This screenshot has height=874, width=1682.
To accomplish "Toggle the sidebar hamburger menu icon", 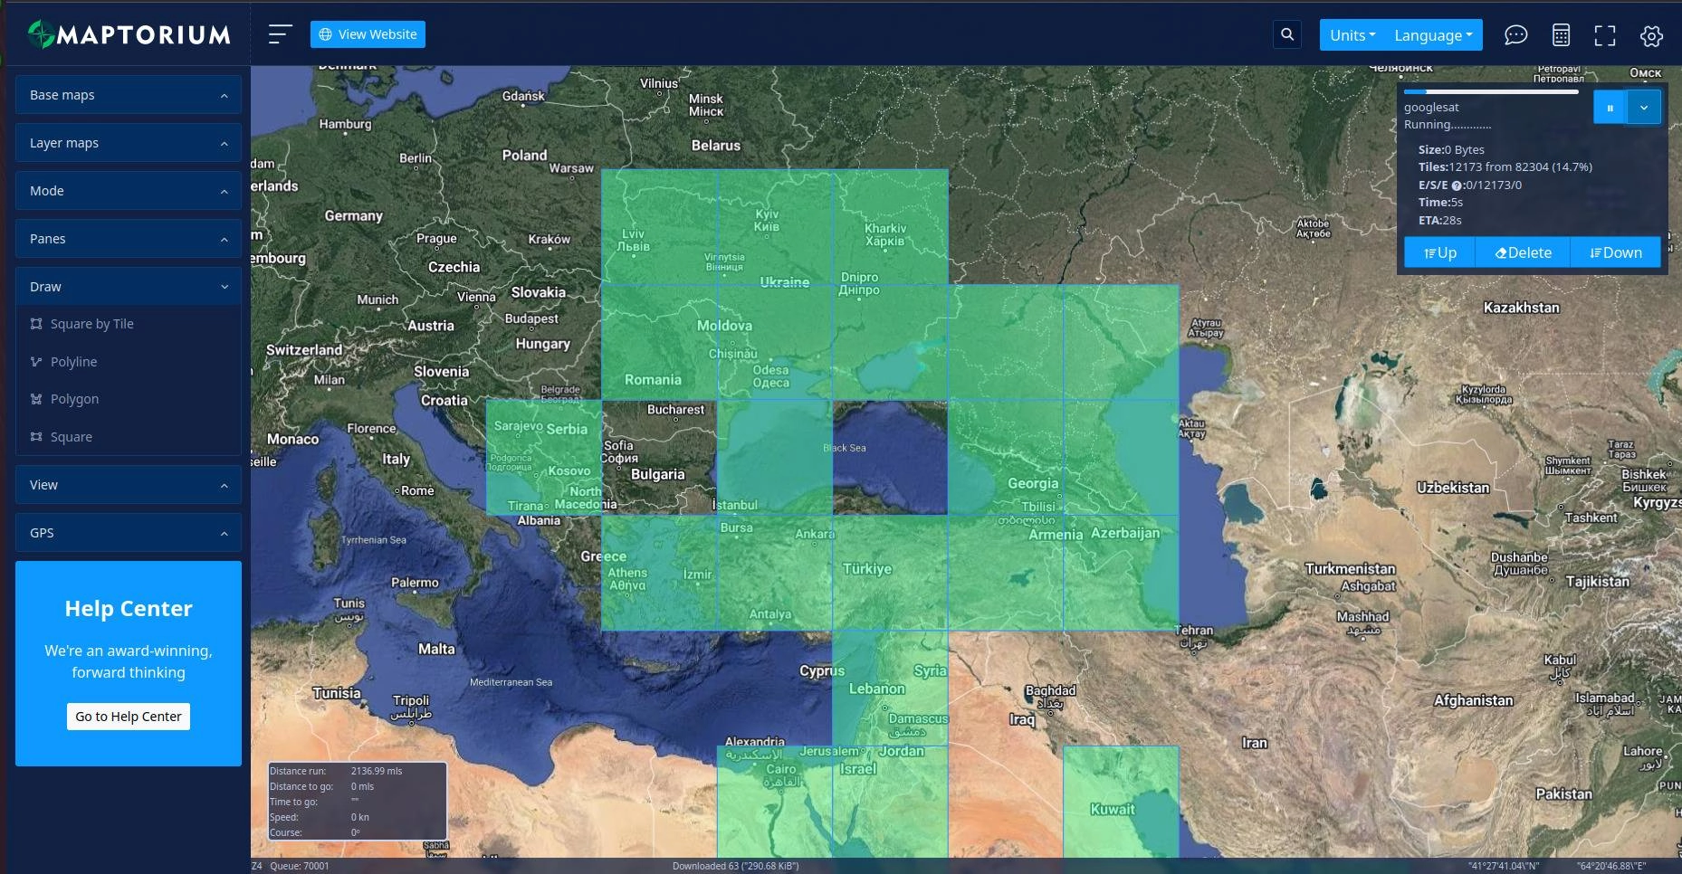I will [280, 34].
